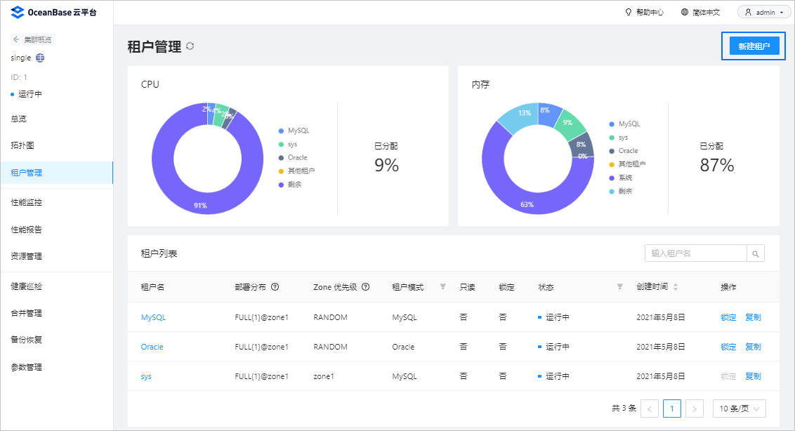Image resolution: width=795 pixels, height=431 pixels.
Task: Click the back arrow to 集群概览
Action: pos(15,39)
